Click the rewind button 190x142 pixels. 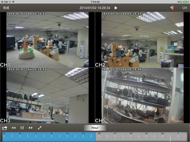tap(13, 128)
